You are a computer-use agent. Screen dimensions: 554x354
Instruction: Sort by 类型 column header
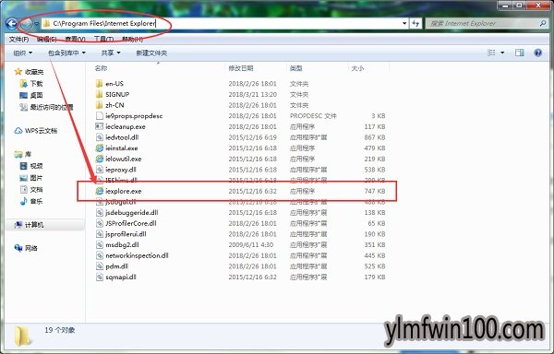pos(296,68)
